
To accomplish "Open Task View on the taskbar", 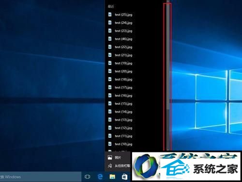I will 87,177.
